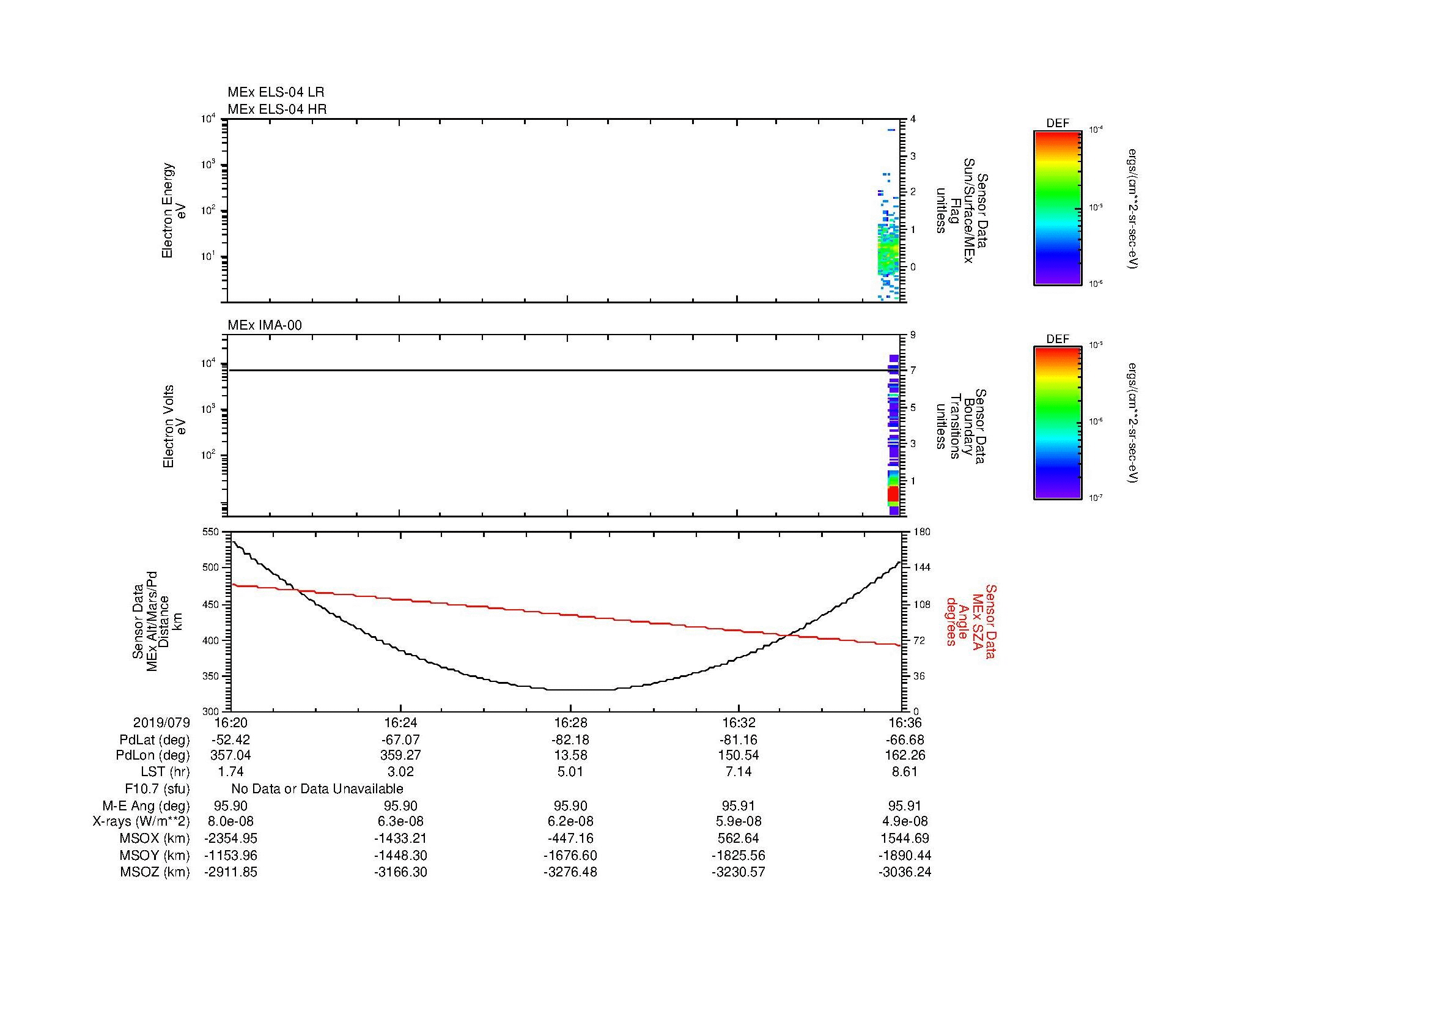This screenshot has width=1430, height=1011.
Task: Click the top DEF color bar legend
Action: click(x=1058, y=207)
